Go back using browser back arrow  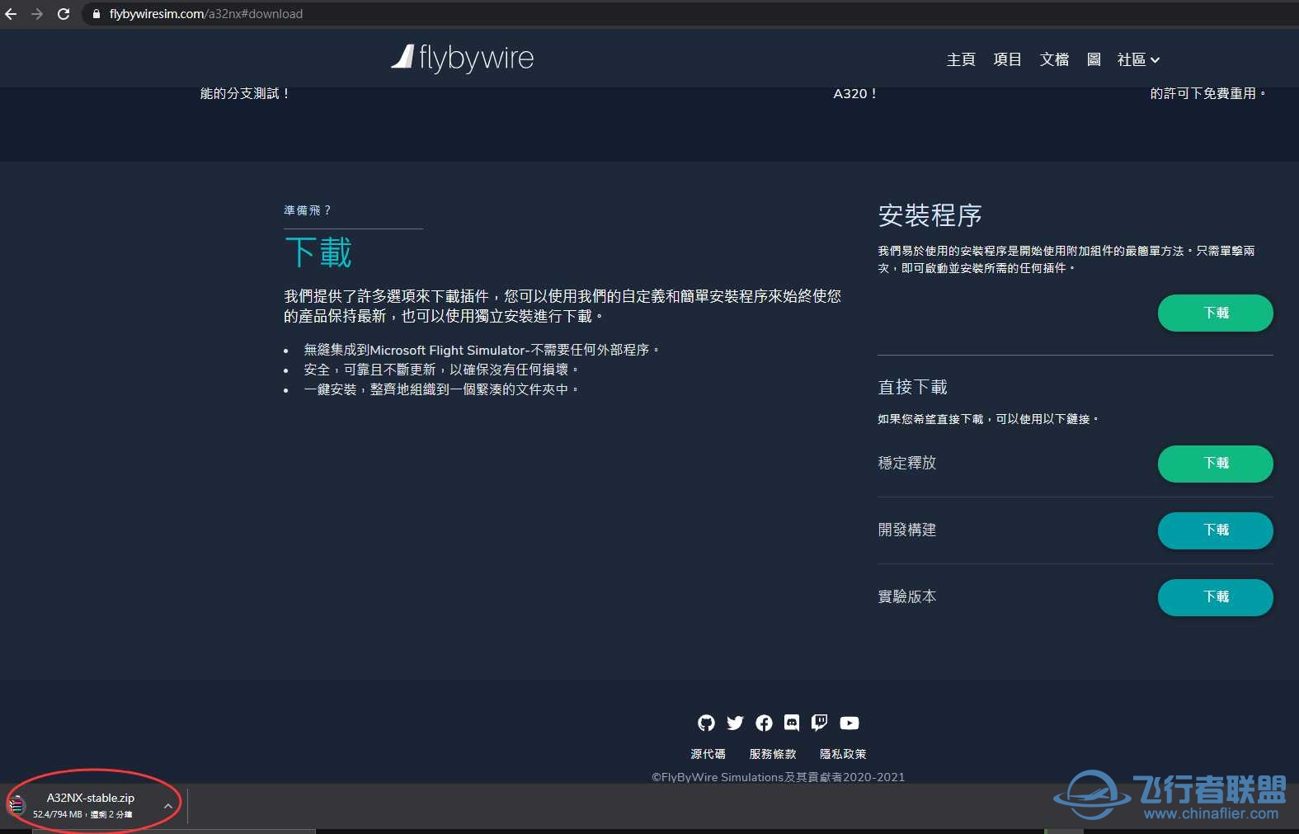(11, 14)
